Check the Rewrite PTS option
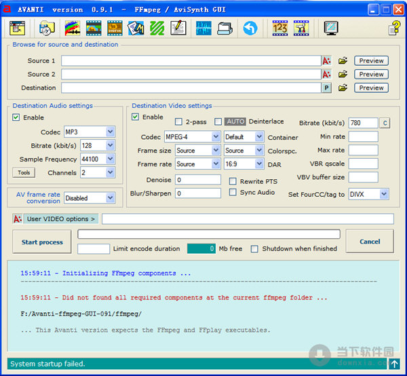The image size is (407, 376). (x=233, y=181)
